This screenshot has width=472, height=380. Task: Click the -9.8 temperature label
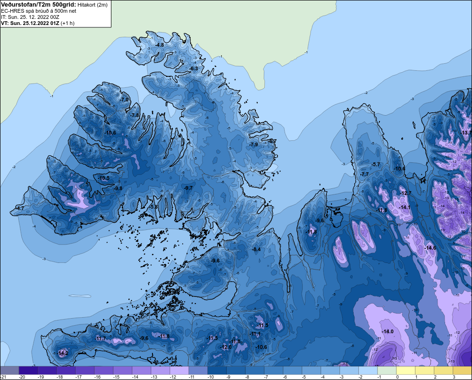pyautogui.click(x=118, y=188)
